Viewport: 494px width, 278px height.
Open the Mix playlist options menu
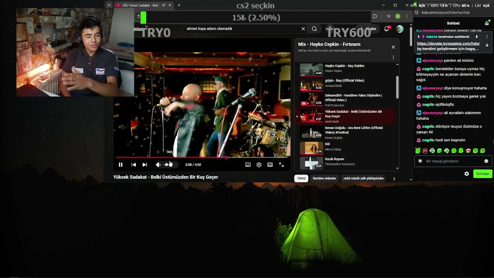(x=393, y=58)
